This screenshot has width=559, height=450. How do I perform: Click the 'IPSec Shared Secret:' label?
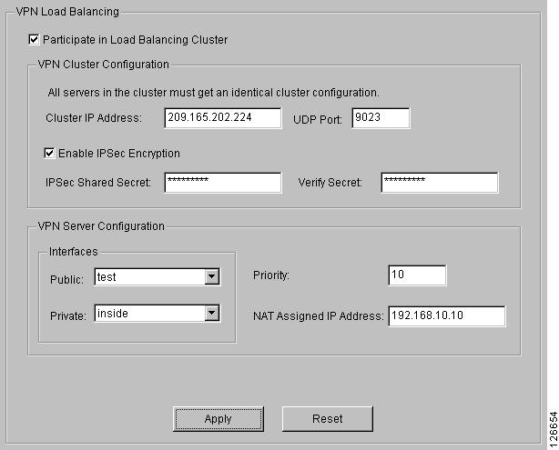click(x=98, y=183)
